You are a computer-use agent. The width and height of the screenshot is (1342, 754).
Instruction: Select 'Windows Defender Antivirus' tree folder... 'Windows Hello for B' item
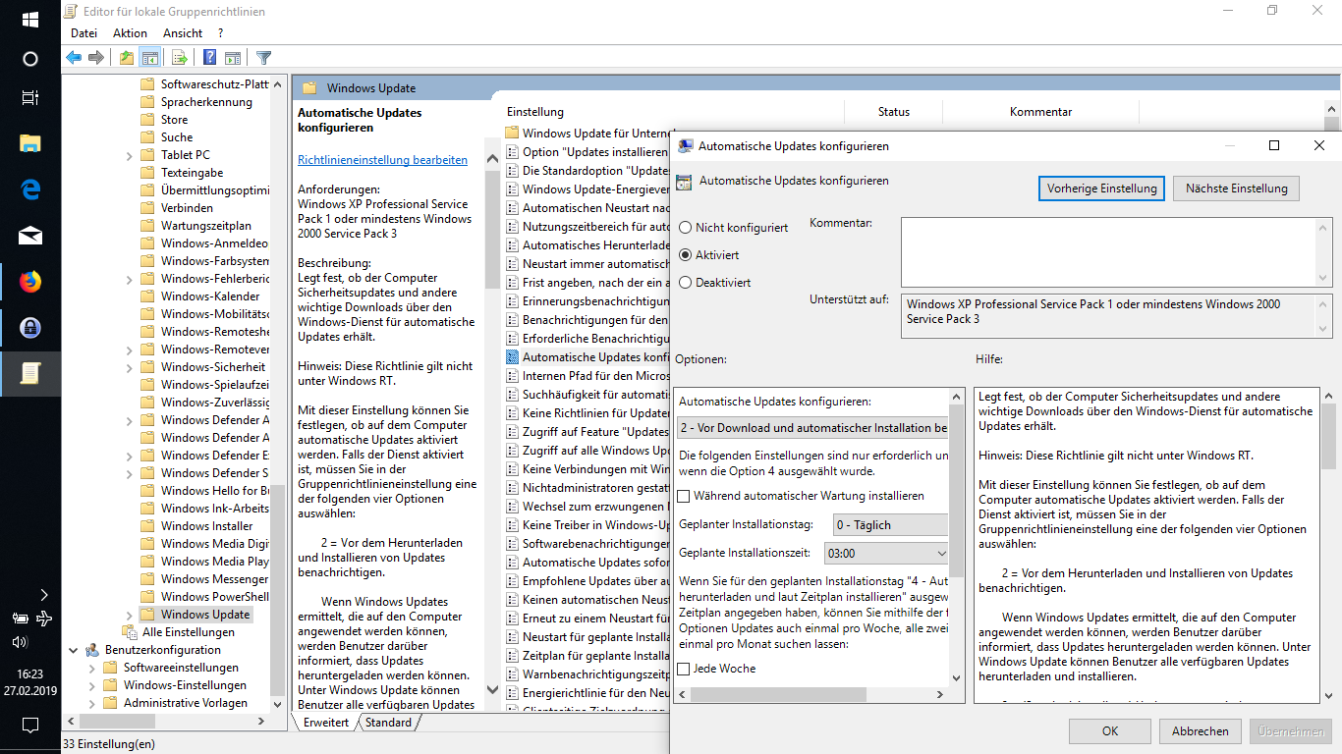click(212, 491)
